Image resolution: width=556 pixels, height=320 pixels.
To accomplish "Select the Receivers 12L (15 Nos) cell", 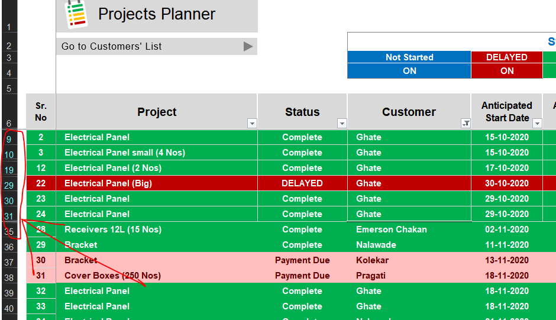I will pyautogui.click(x=113, y=230).
